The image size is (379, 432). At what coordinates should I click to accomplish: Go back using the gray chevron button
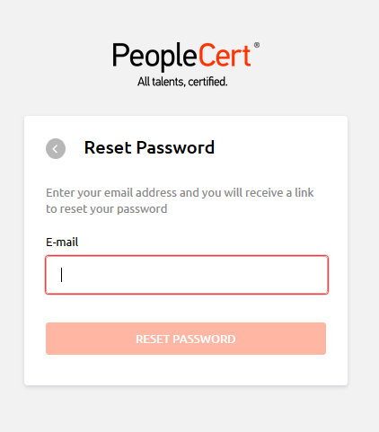click(56, 148)
